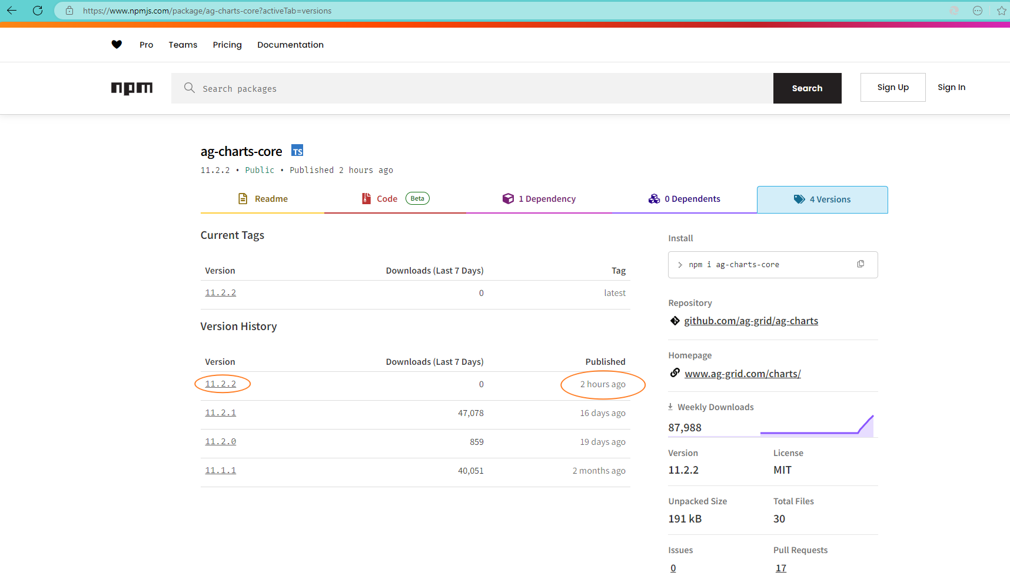Open the browser more options icon

point(978,11)
